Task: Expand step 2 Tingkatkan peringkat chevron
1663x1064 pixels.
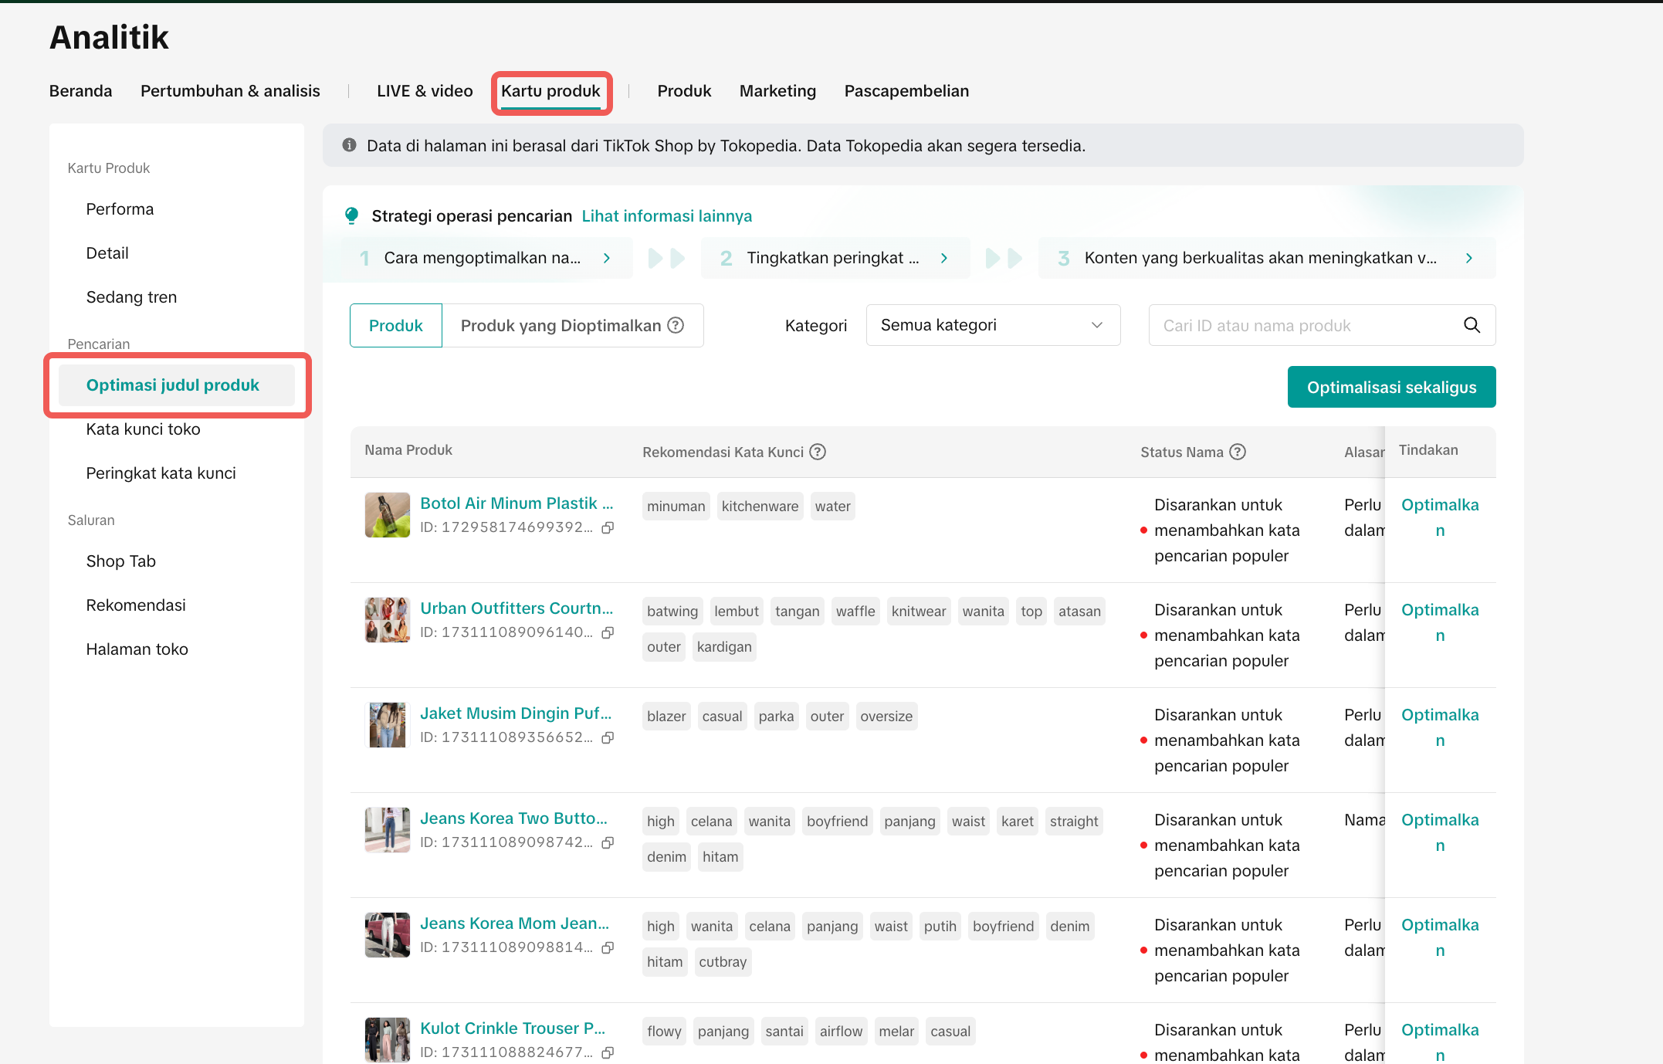Action: click(x=944, y=258)
